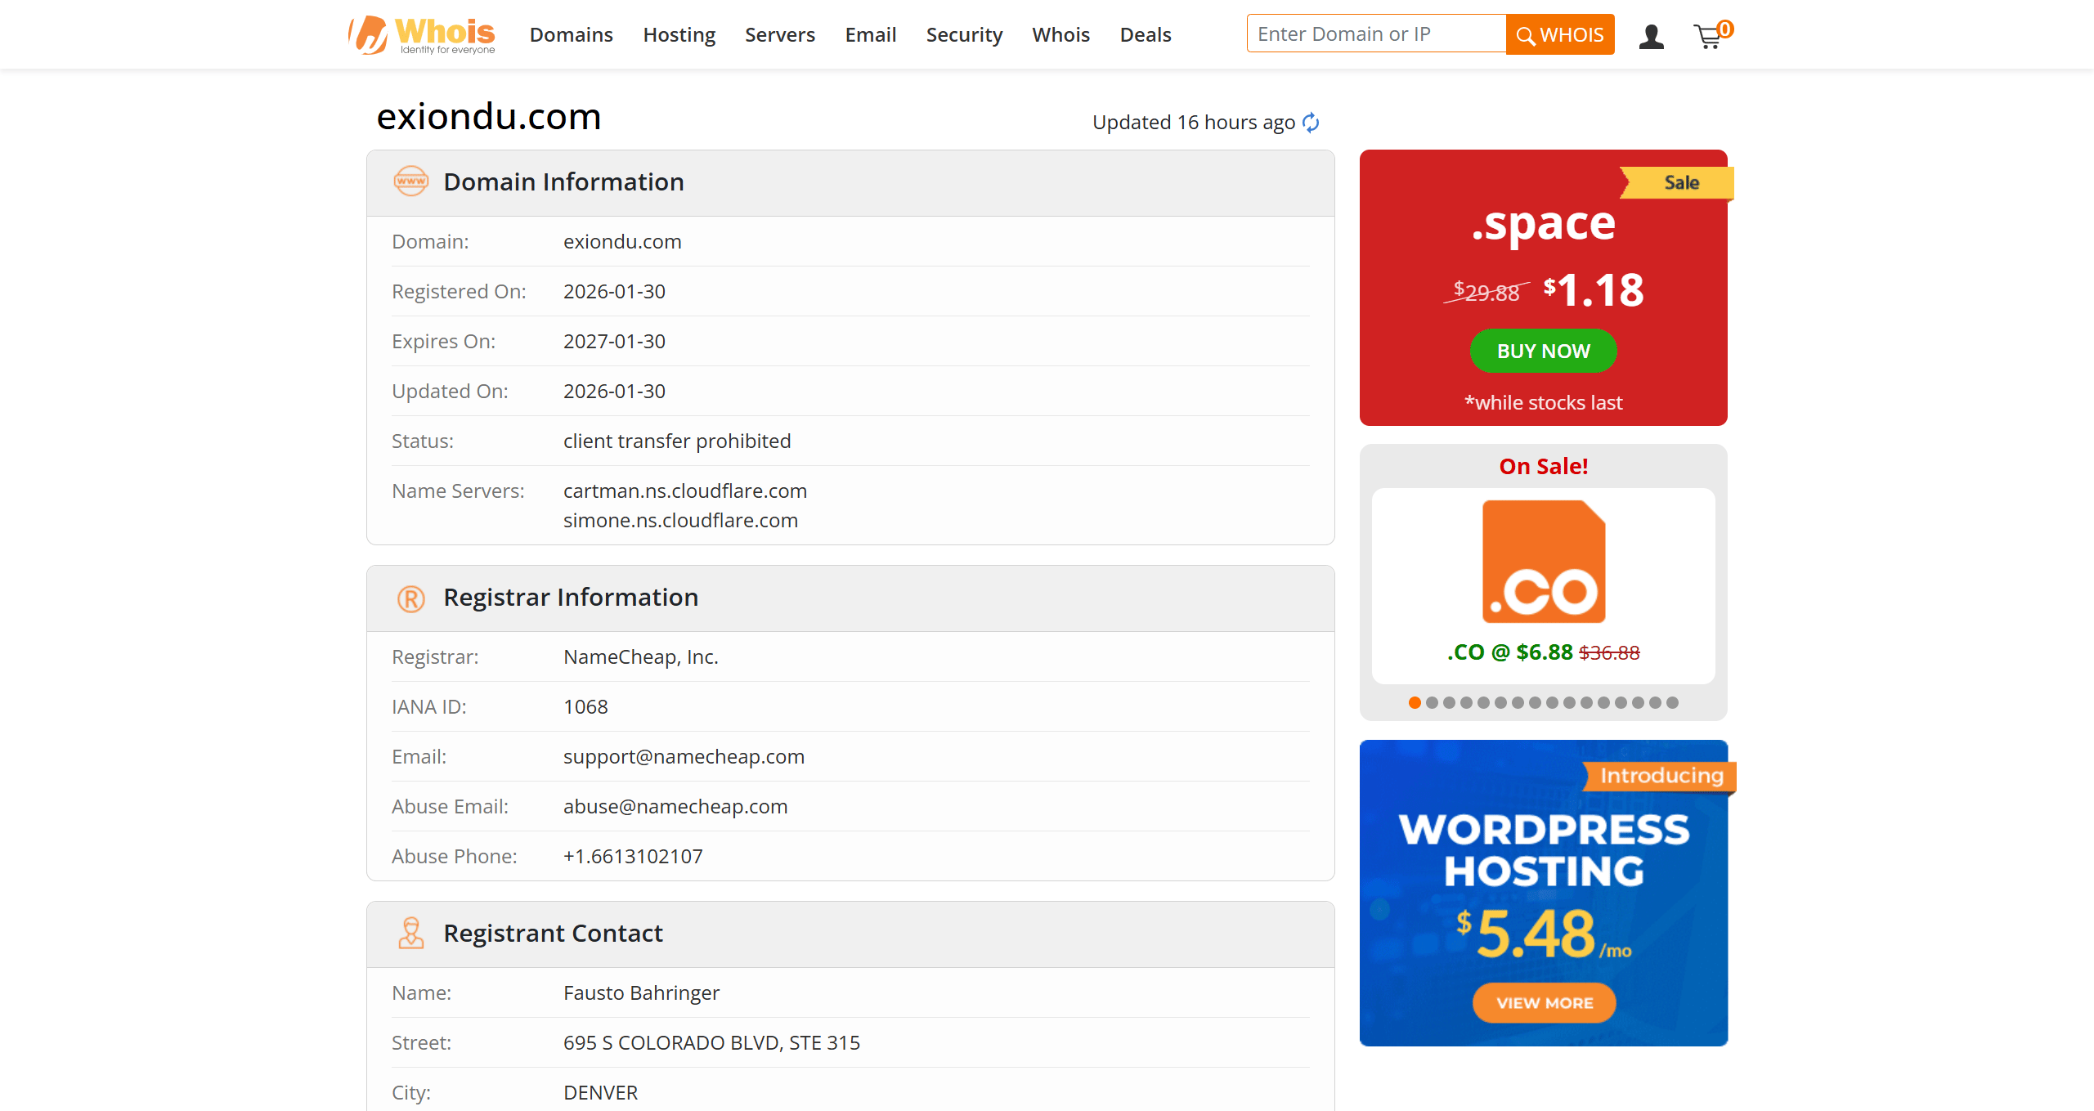The image size is (2094, 1111).
Task: Click the WordPress Hosting $5.48 banner
Action: pos(1543,893)
